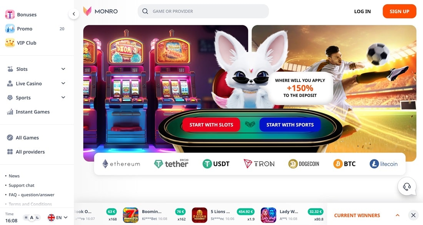Expand the Live Casino chevron
This screenshot has width=423, height=225.
[63, 83]
